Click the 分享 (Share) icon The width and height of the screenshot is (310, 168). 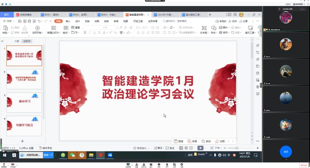click(243, 21)
